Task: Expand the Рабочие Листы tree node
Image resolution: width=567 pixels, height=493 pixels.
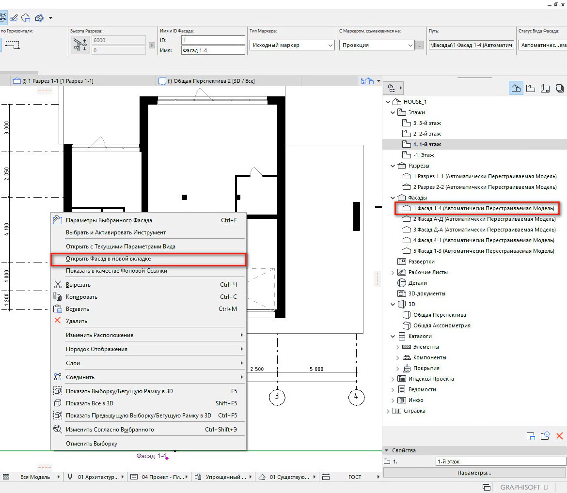Action: [393, 272]
